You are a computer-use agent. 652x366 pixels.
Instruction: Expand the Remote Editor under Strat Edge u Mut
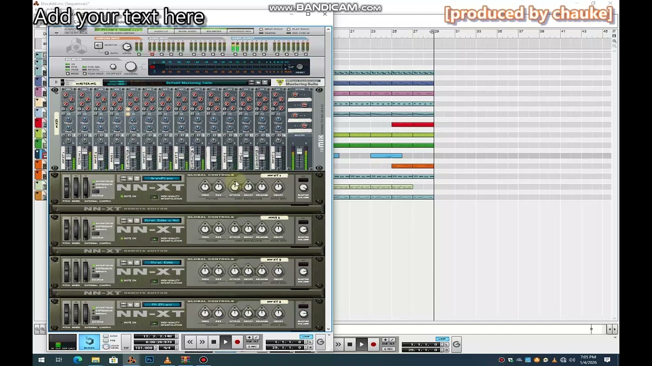click(57, 251)
